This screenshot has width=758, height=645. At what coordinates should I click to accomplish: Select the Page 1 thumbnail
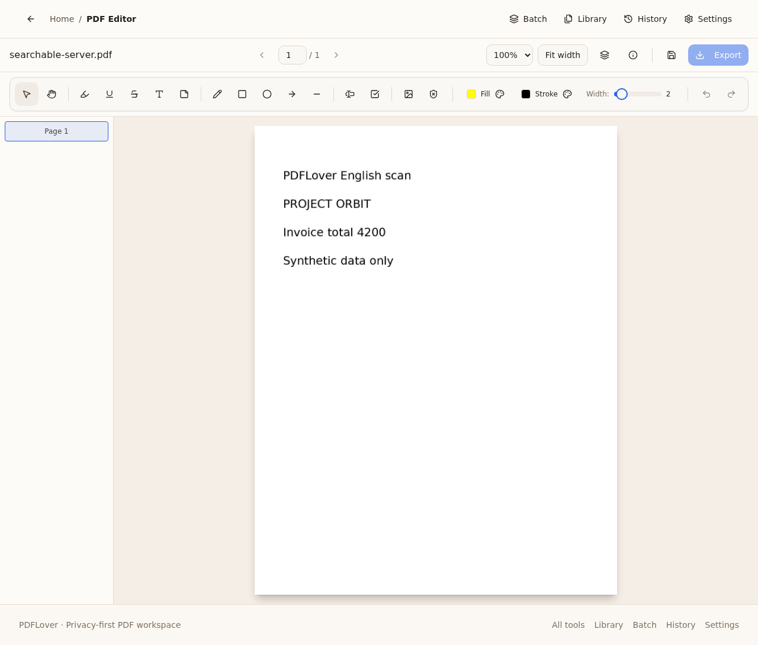tap(56, 131)
